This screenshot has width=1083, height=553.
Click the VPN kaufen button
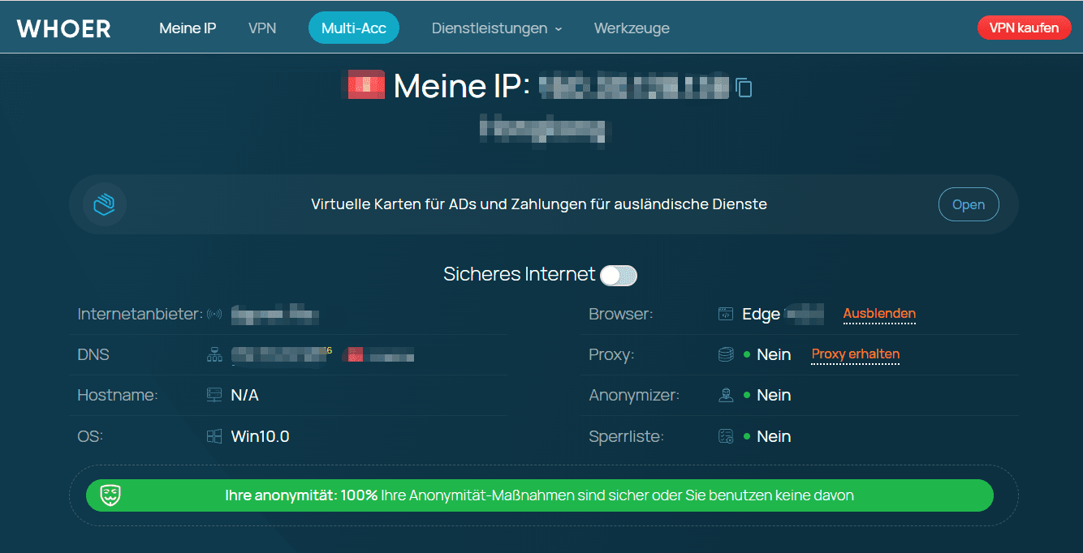(1025, 28)
